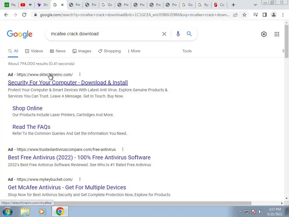This screenshot has height=217, width=289.
Task: Open a new browser tab with plus
Action: [233, 5]
